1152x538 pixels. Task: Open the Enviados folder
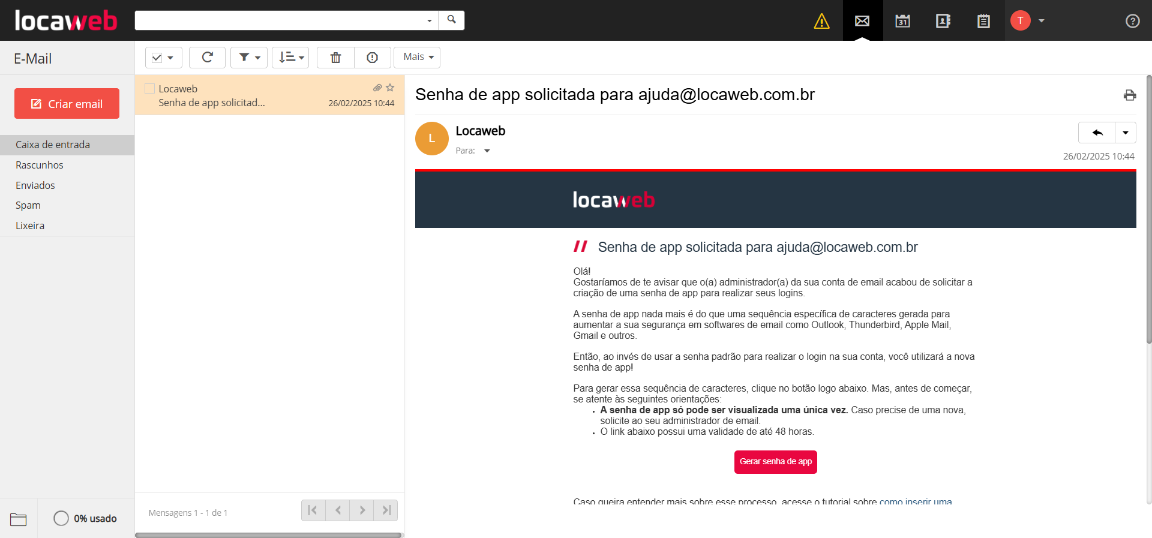pos(67,185)
